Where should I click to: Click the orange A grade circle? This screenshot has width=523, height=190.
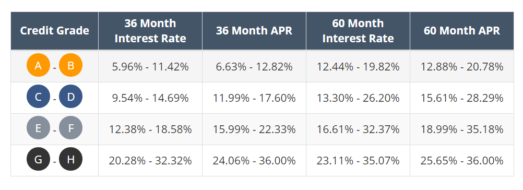[38, 65]
